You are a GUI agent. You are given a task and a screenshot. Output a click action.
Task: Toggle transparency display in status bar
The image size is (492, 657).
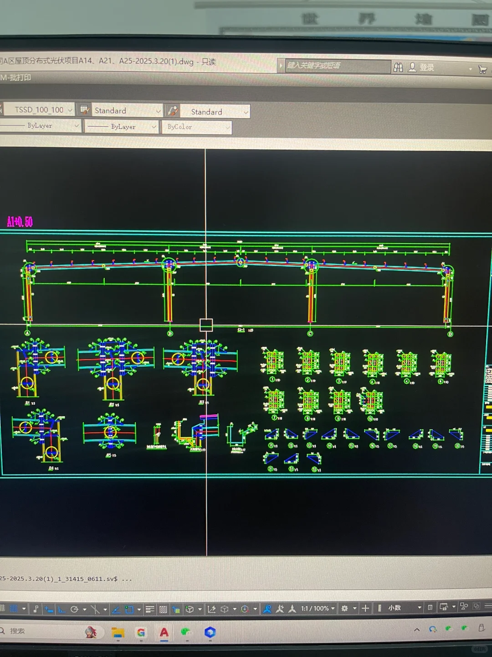click(163, 609)
